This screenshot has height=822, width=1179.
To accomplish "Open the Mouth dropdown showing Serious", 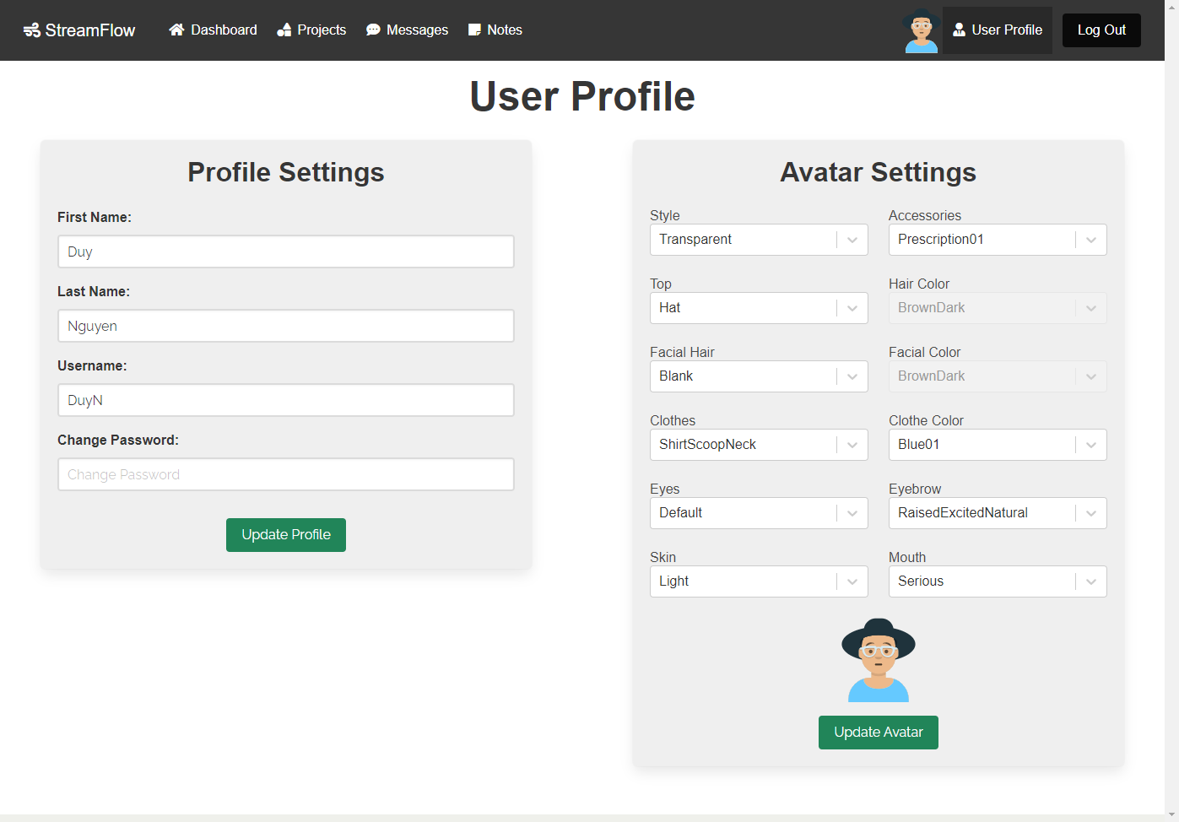I will (998, 581).
